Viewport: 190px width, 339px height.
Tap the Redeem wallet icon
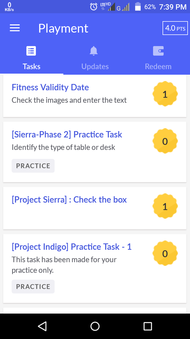pyautogui.click(x=158, y=51)
